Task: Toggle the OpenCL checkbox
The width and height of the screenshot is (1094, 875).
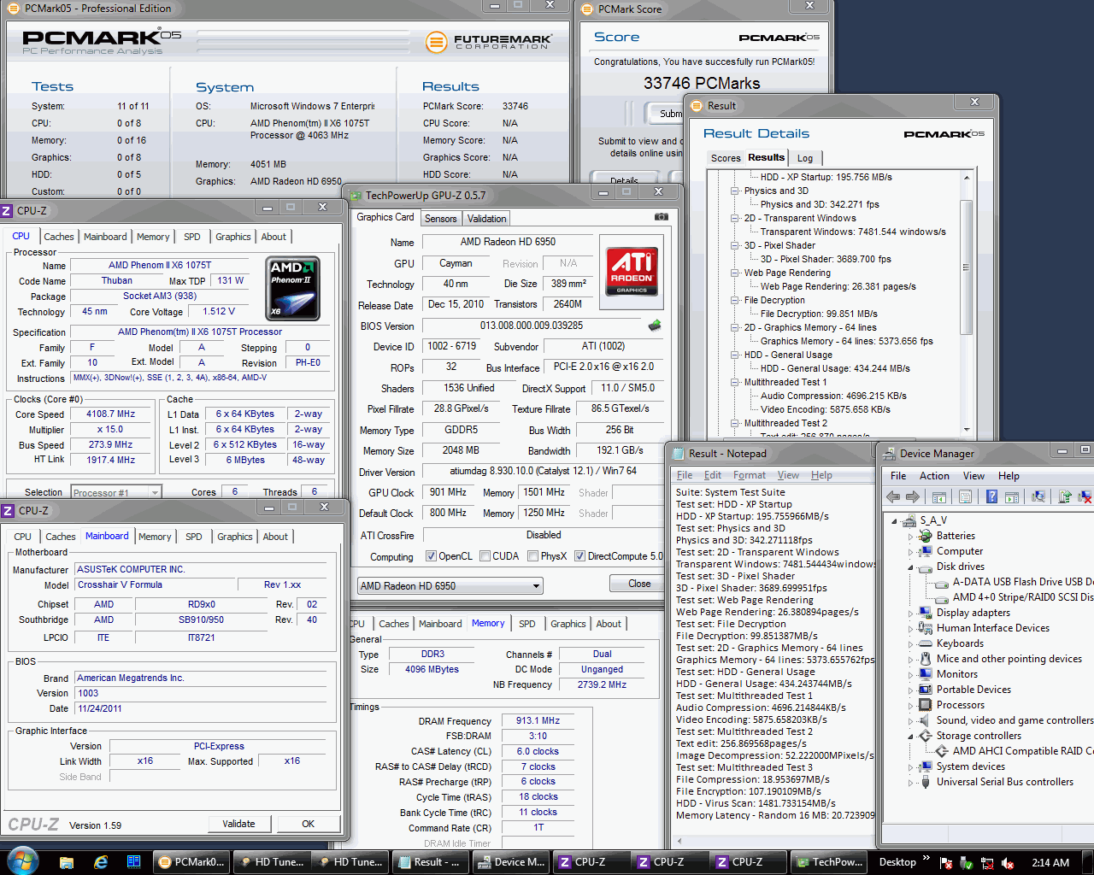Action: coord(432,556)
